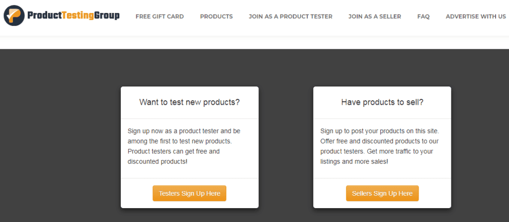Select JOIN AS A SELLER in navigation
The width and height of the screenshot is (509, 222).
pos(375,16)
